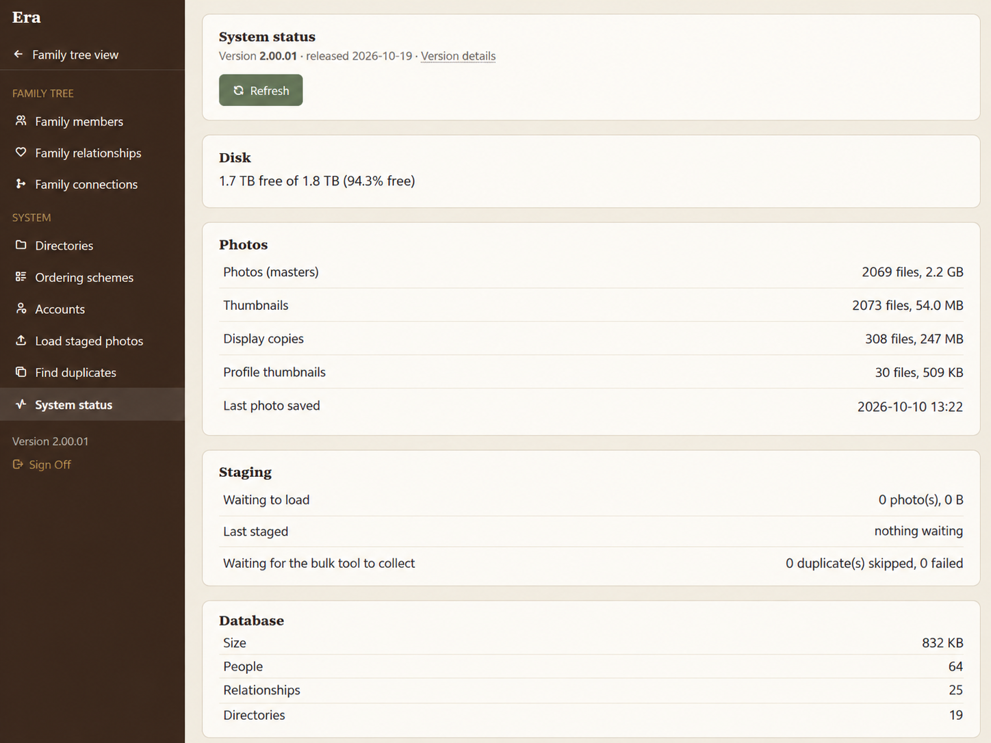Image resolution: width=991 pixels, height=743 pixels.
Task: Click the Last photo saved timestamp '2026-10-10 13:22'
Action: [x=910, y=406]
